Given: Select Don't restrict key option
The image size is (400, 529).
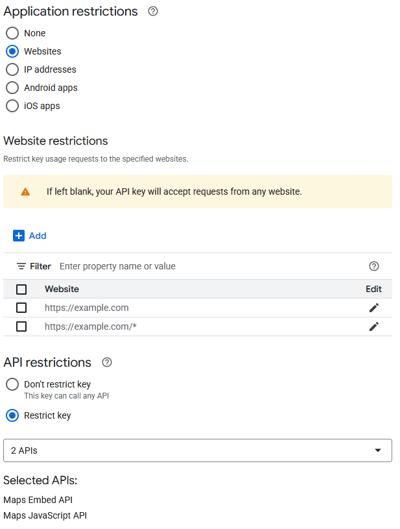Looking at the screenshot, I should pyautogui.click(x=12, y=384).
